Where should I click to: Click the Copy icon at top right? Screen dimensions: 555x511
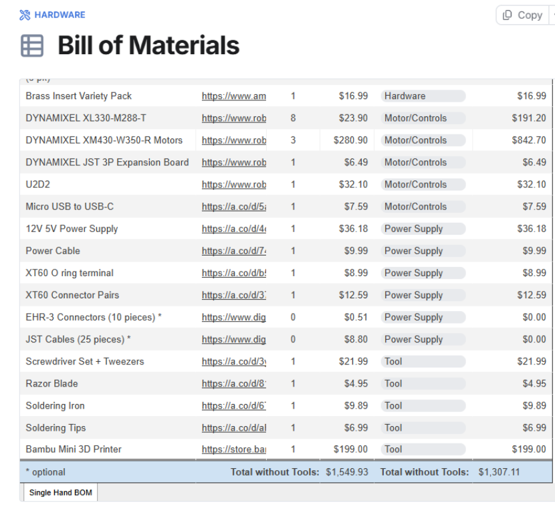(x=508, y=15)
